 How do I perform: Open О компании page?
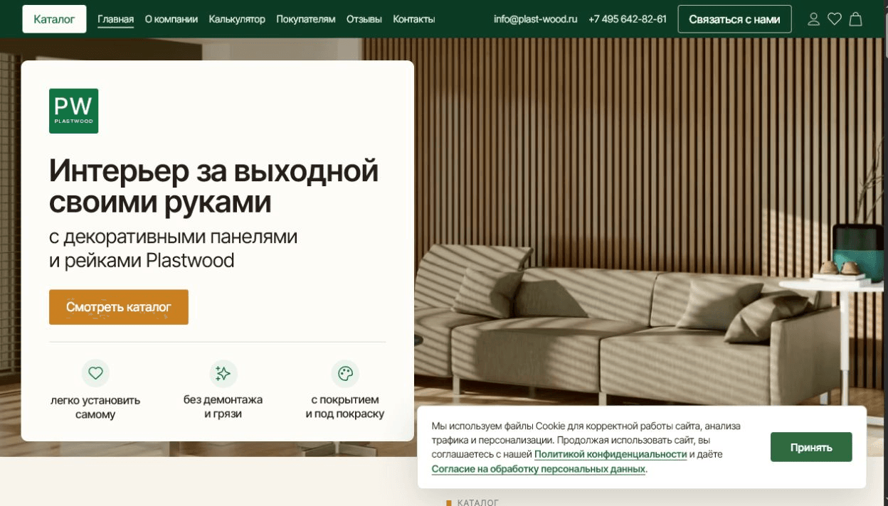pos(171,19)
